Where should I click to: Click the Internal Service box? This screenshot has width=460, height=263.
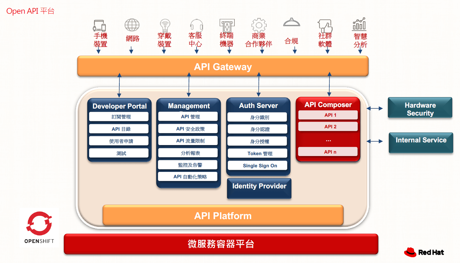pos(421,140)
